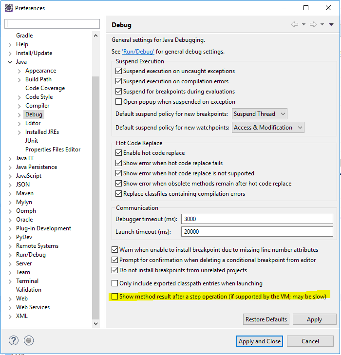Click the tree scrollbar down arrow
This screenshot has width=341, height=355.
pyautogui.click(x=95, y=323)
